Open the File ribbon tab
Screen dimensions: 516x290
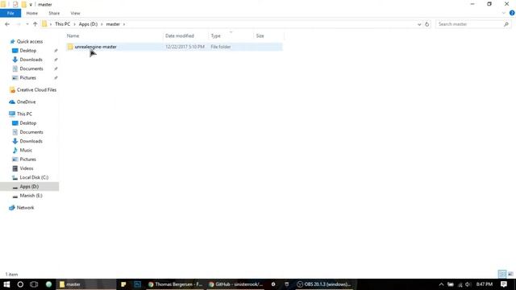pos(10,13)
